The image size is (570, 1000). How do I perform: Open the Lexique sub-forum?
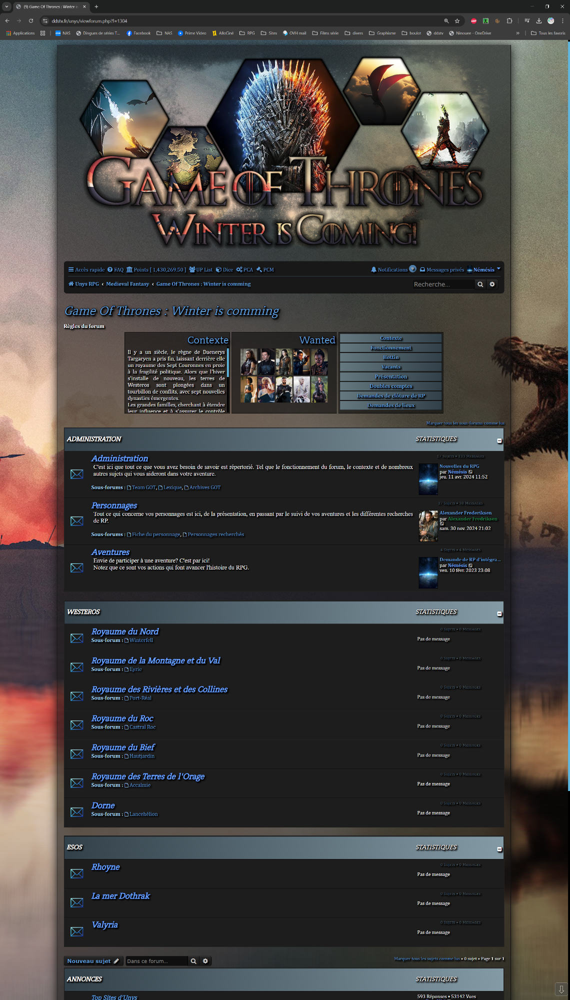click(x=170, y=487)
